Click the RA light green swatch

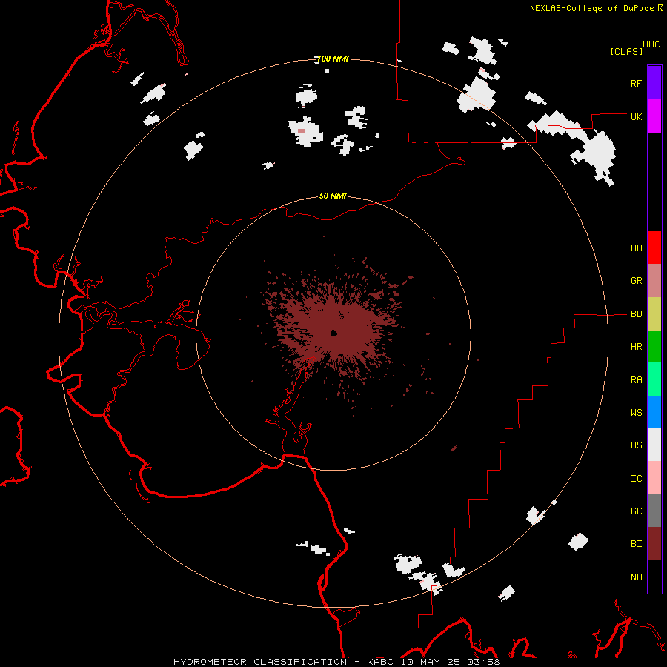(654, 379)
